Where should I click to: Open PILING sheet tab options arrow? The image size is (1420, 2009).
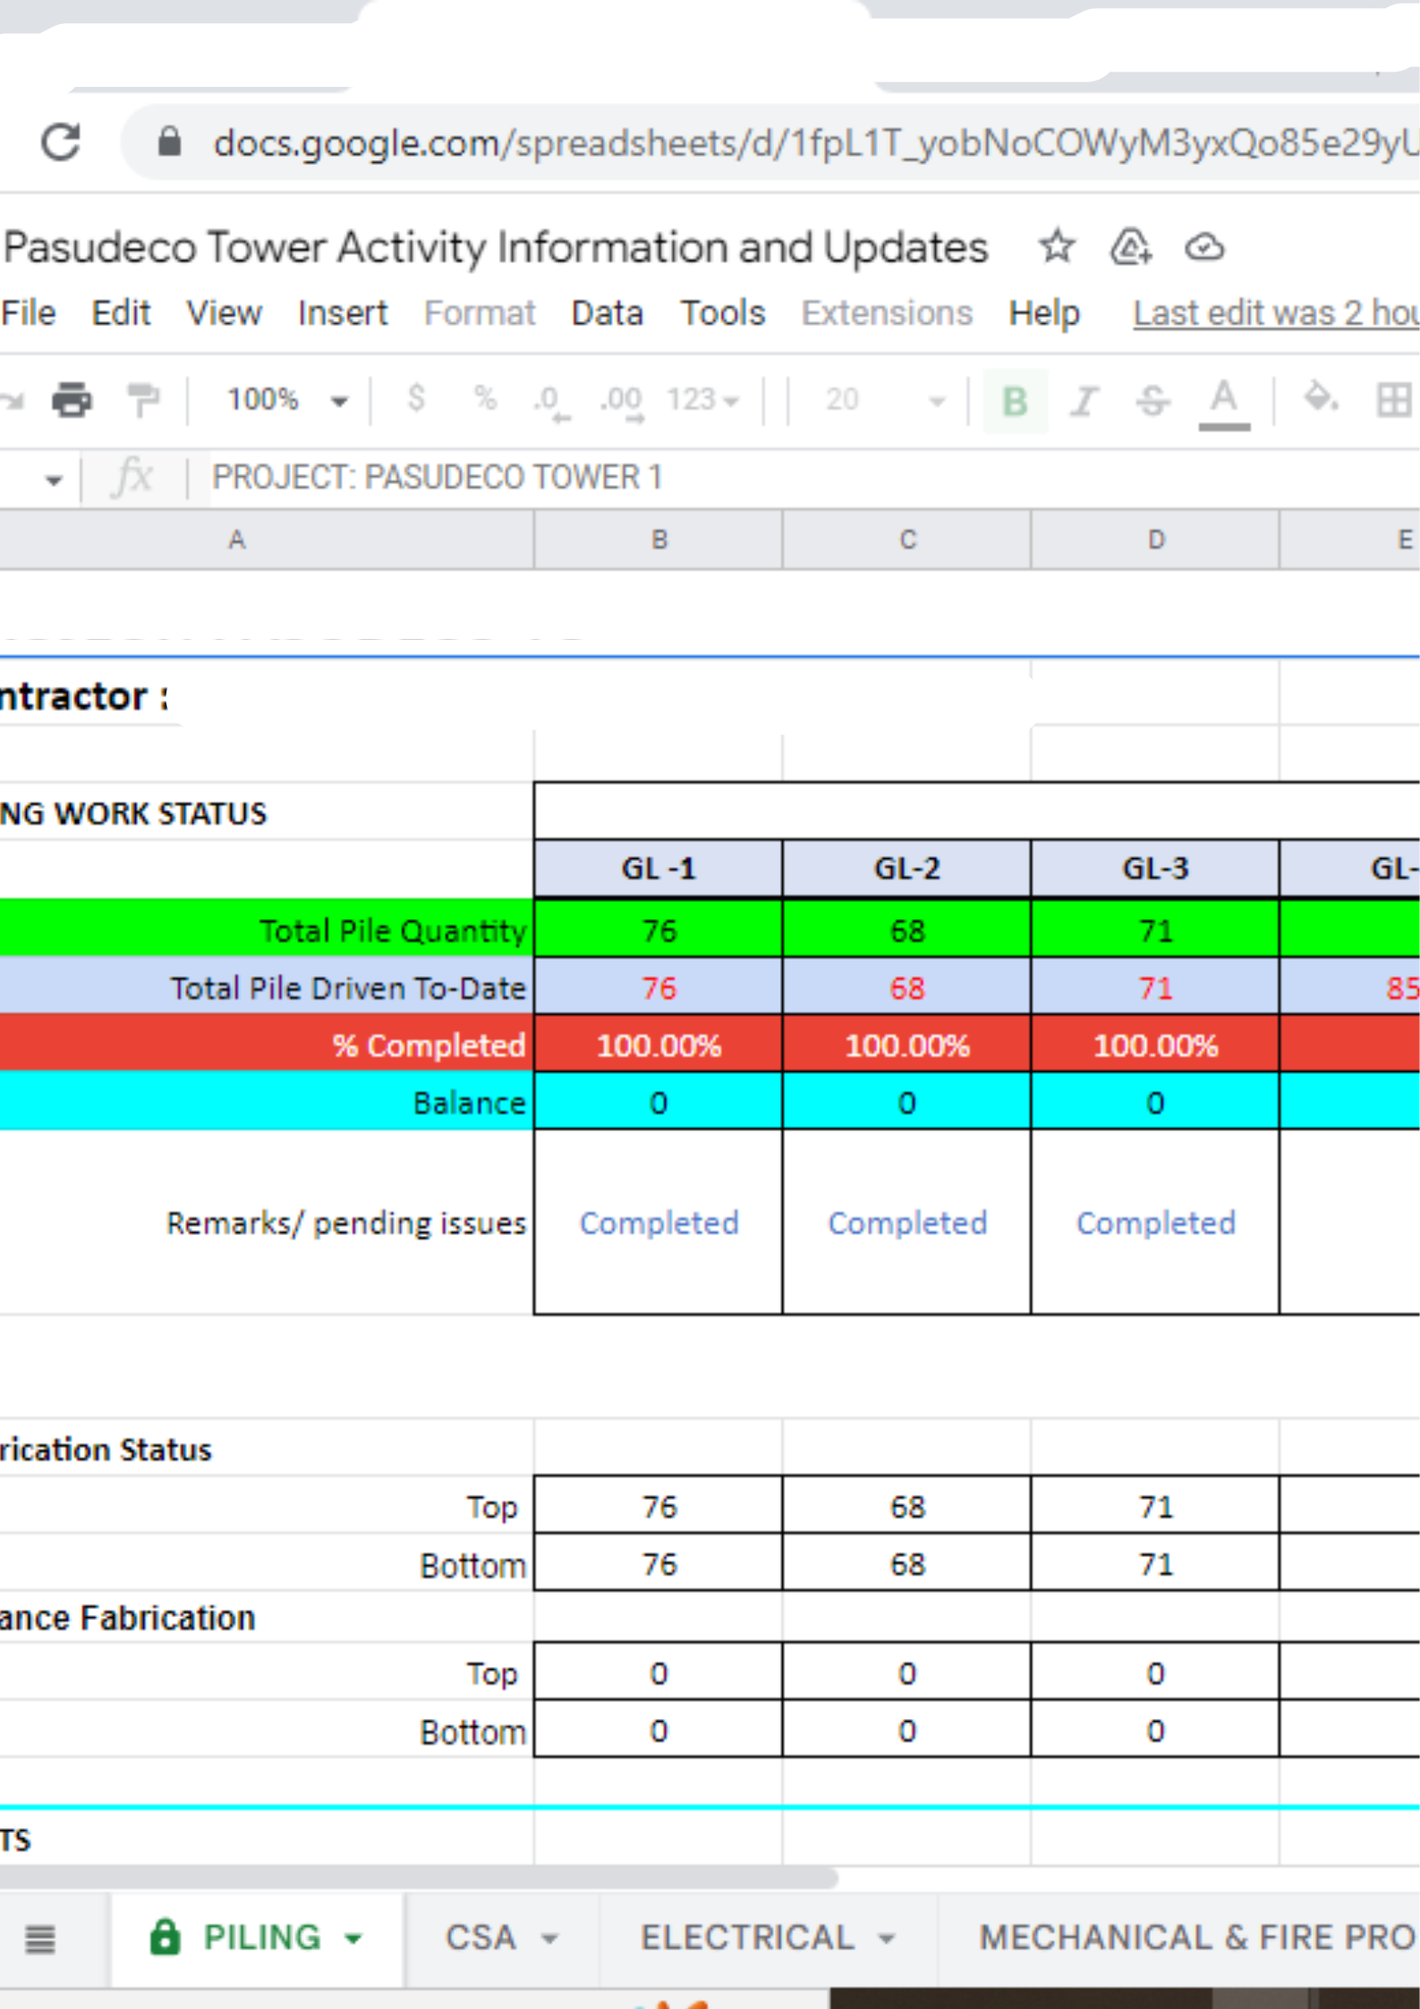click(x=353, y=1939)
